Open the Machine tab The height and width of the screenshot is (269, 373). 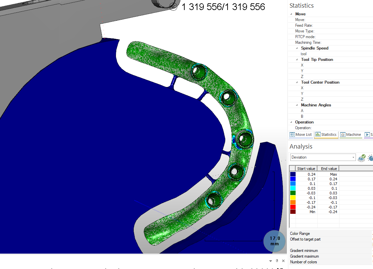(x=351, y=134)
